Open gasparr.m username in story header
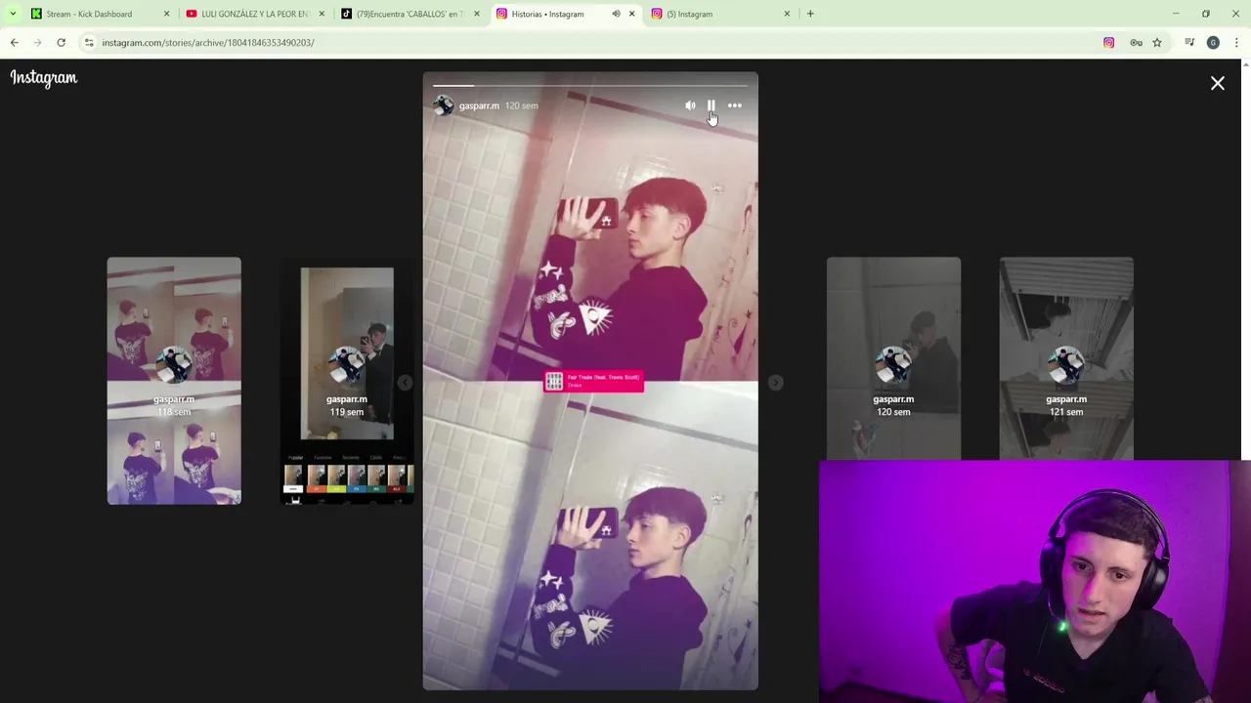Viewport: 1251px width, 703px height. [x=479, y=105]
